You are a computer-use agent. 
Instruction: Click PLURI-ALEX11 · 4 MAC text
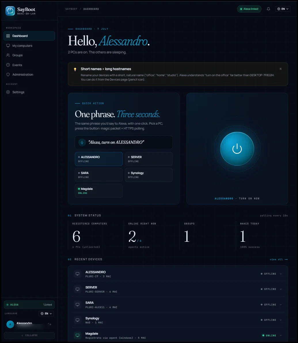pyautogui.click(x=101, y=307)
